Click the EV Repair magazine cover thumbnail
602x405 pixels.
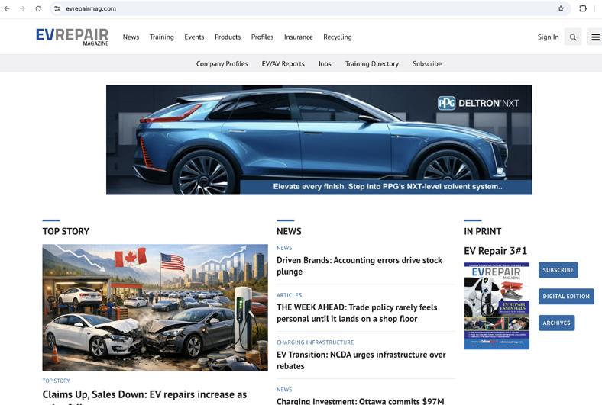(x=497, y=306)
